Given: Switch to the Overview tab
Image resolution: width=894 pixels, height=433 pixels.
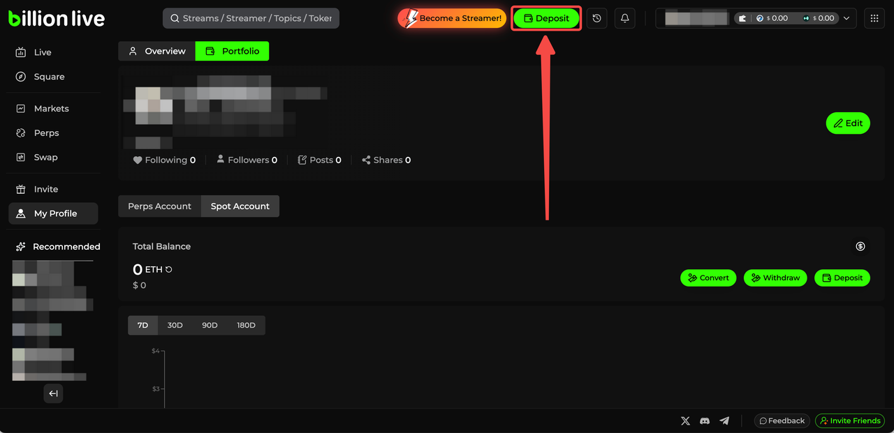Looking at the screenshot, I should point(156,51).
